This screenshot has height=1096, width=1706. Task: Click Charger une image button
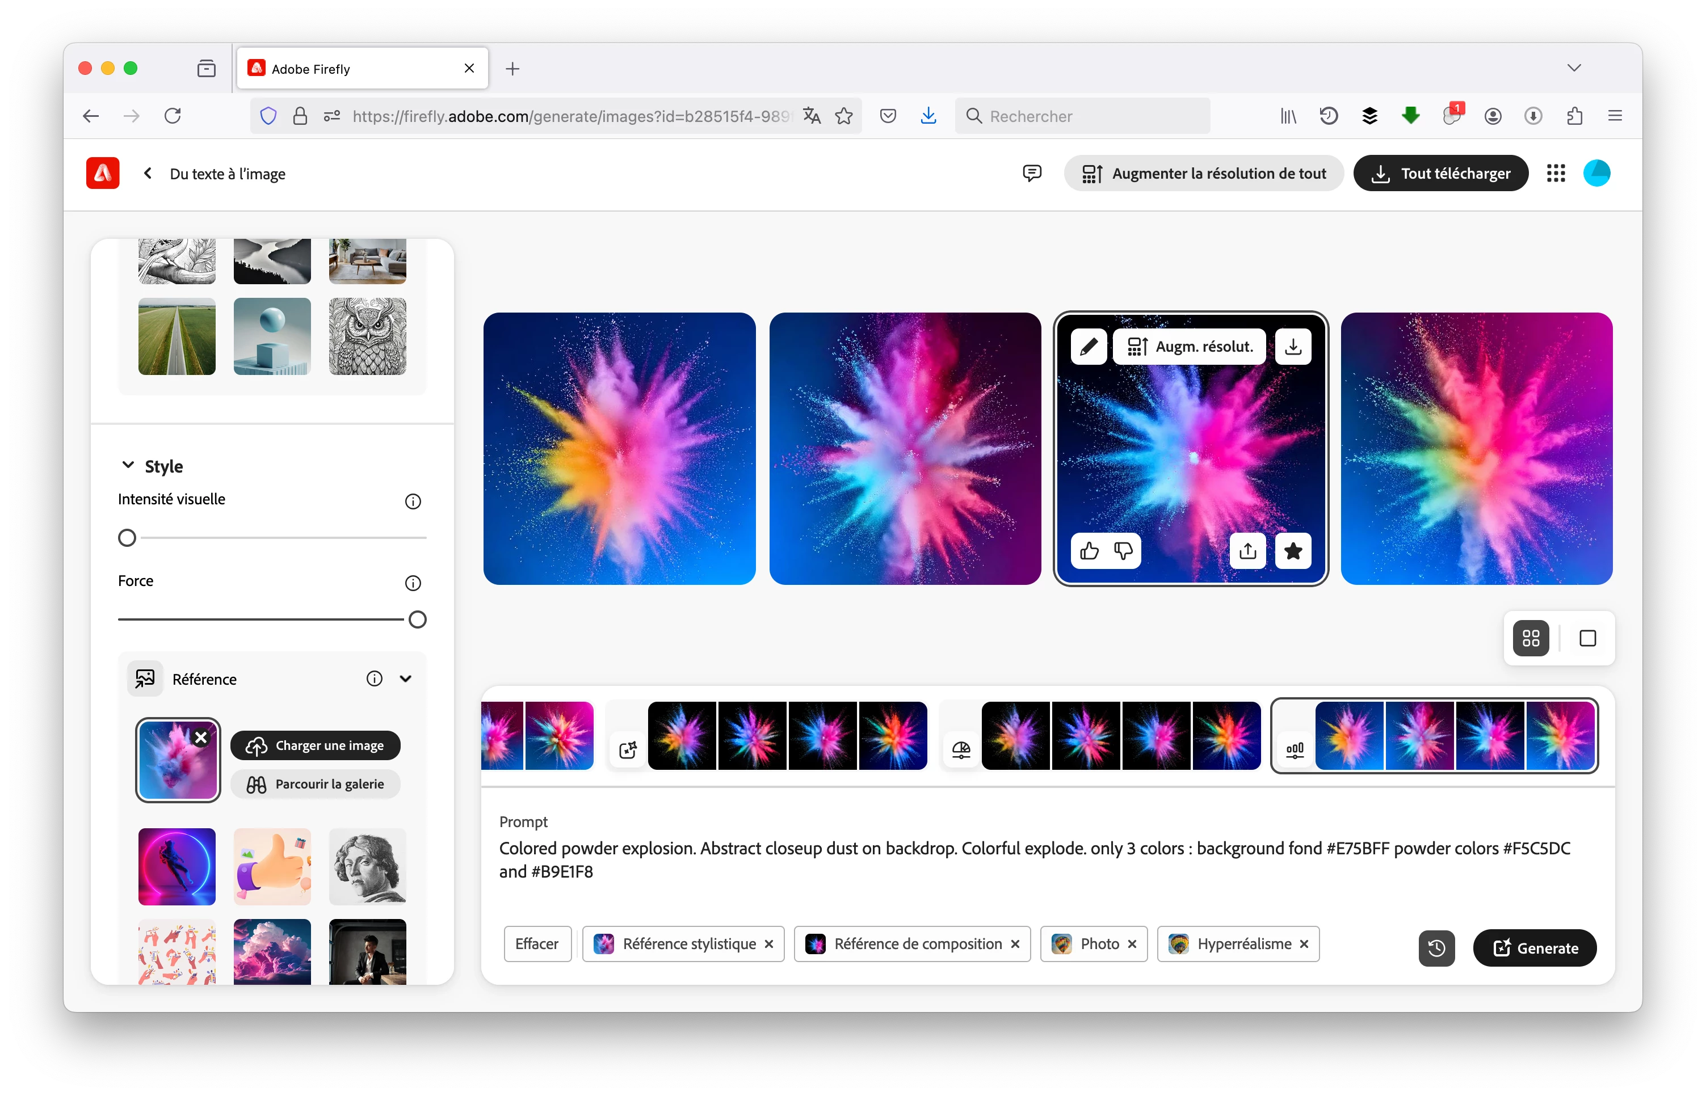(316, 745)
